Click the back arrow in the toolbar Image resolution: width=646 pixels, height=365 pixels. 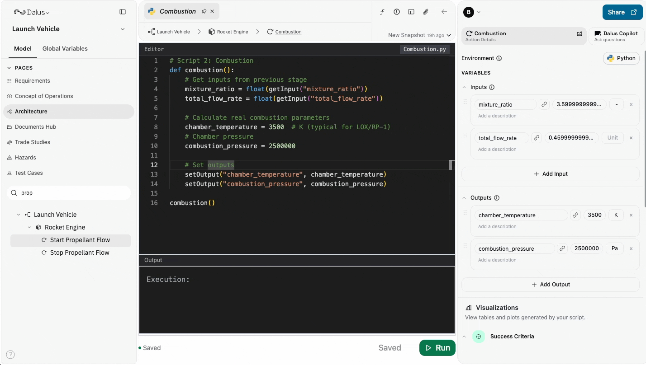[x=444, y=12]
